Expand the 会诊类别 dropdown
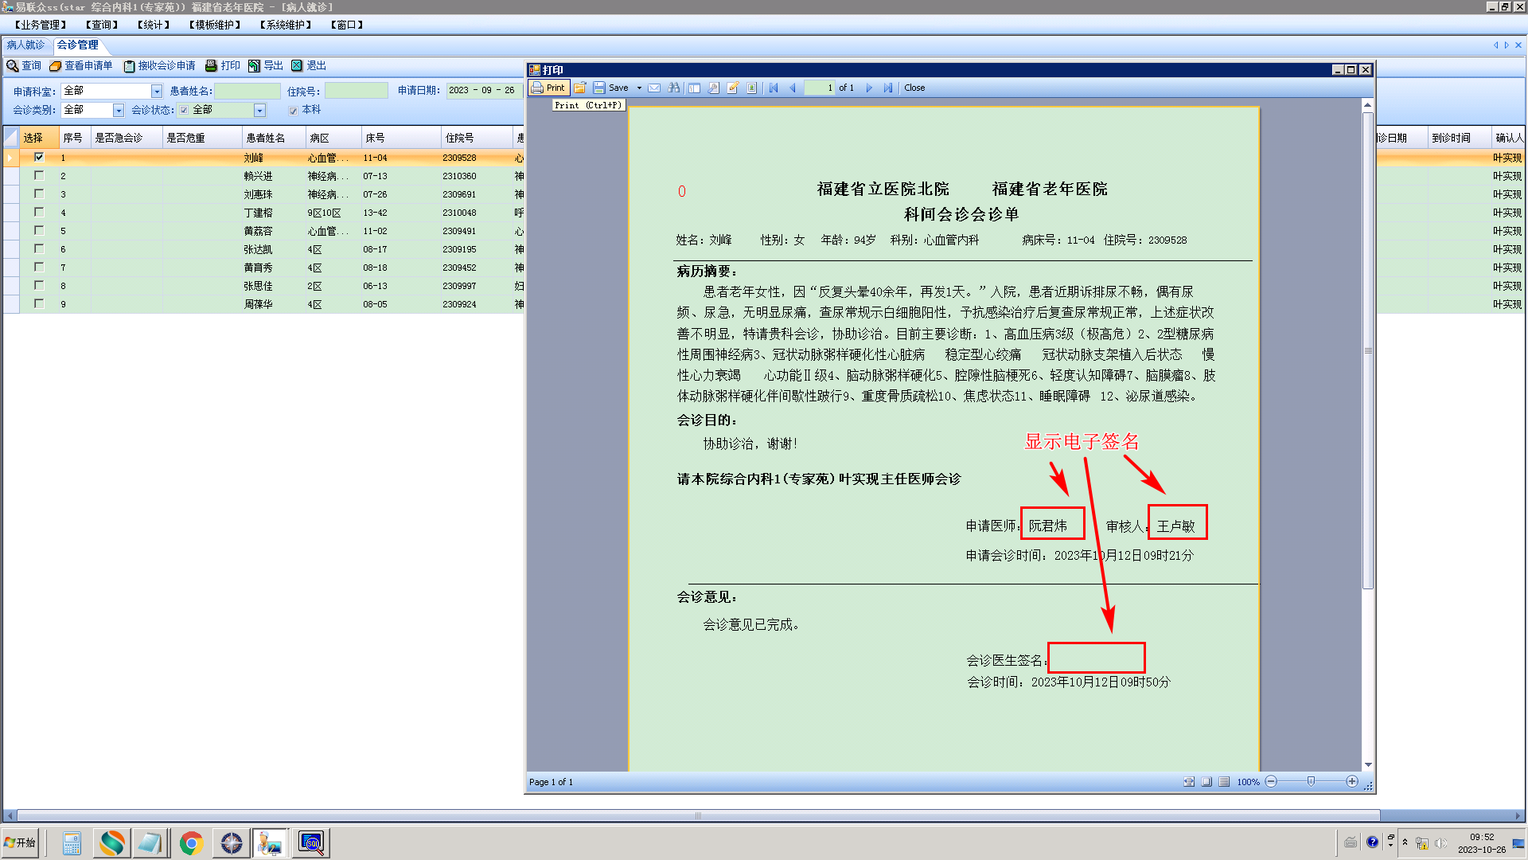 coord(119,111)
